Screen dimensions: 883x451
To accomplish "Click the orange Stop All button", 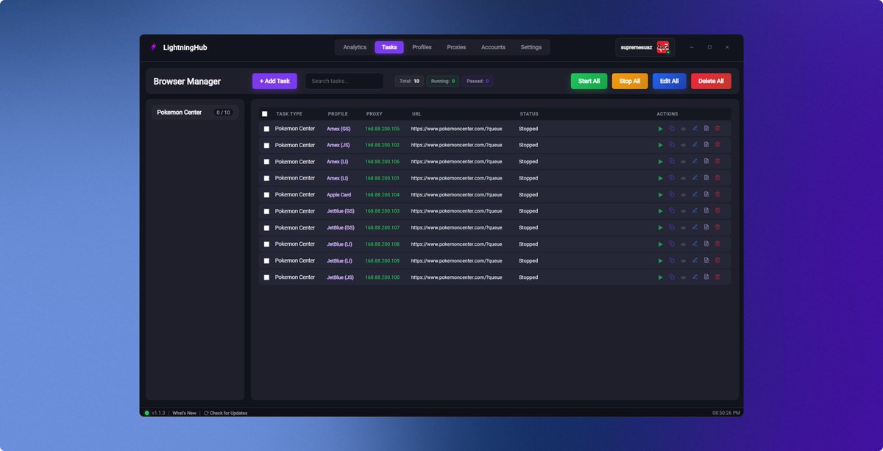I will coord(630,81).
